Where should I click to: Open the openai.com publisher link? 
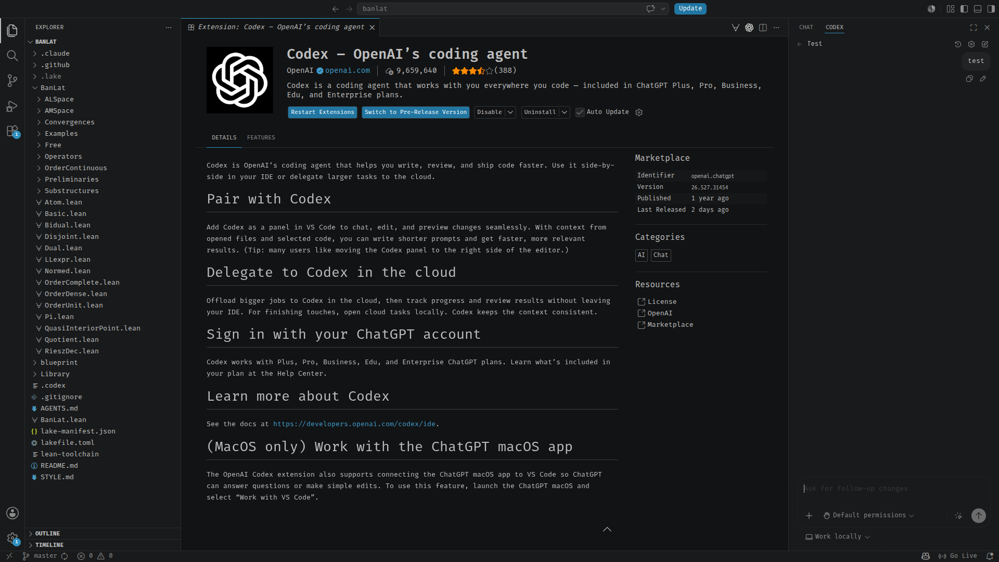348,71
